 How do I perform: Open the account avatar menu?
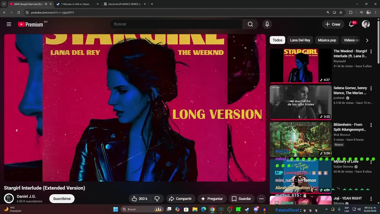click(366, 24)
